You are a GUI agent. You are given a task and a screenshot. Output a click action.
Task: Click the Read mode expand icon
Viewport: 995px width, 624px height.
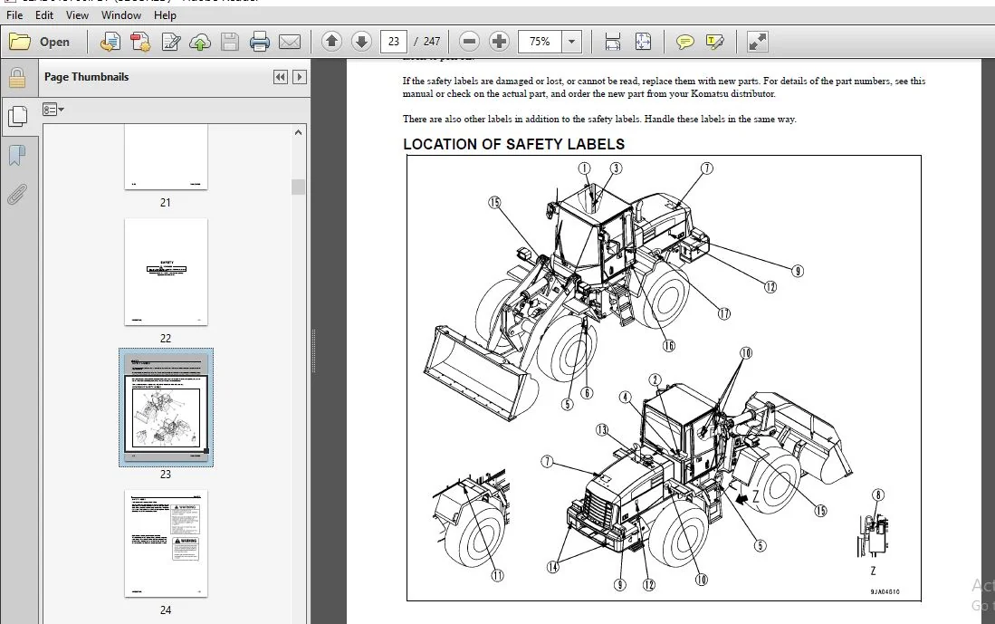point(758,42)
